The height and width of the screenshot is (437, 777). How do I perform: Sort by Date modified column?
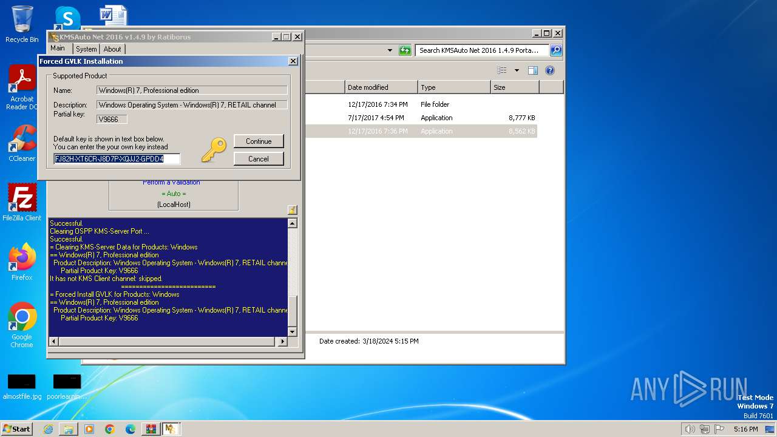pos(381,87)
